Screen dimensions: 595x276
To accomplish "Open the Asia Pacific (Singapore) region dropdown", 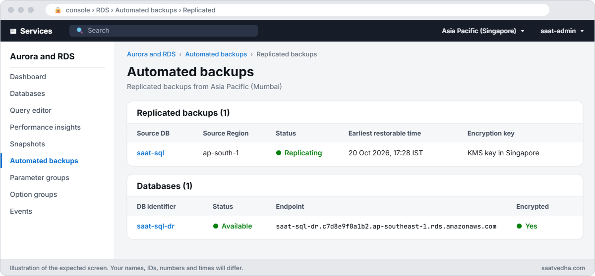I will click(483, 31).
